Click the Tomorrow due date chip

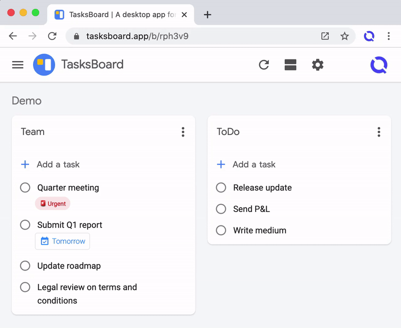63,241
